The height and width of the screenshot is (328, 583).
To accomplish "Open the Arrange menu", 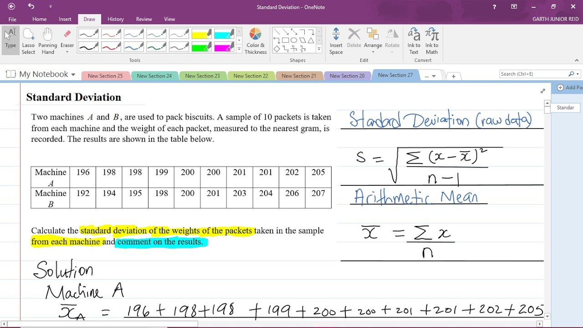I will 373,41.
